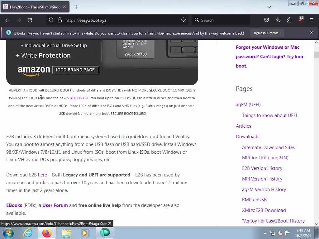The image size is (319, 239).
Task: View site security padlock info
Action: coord(60,20)
